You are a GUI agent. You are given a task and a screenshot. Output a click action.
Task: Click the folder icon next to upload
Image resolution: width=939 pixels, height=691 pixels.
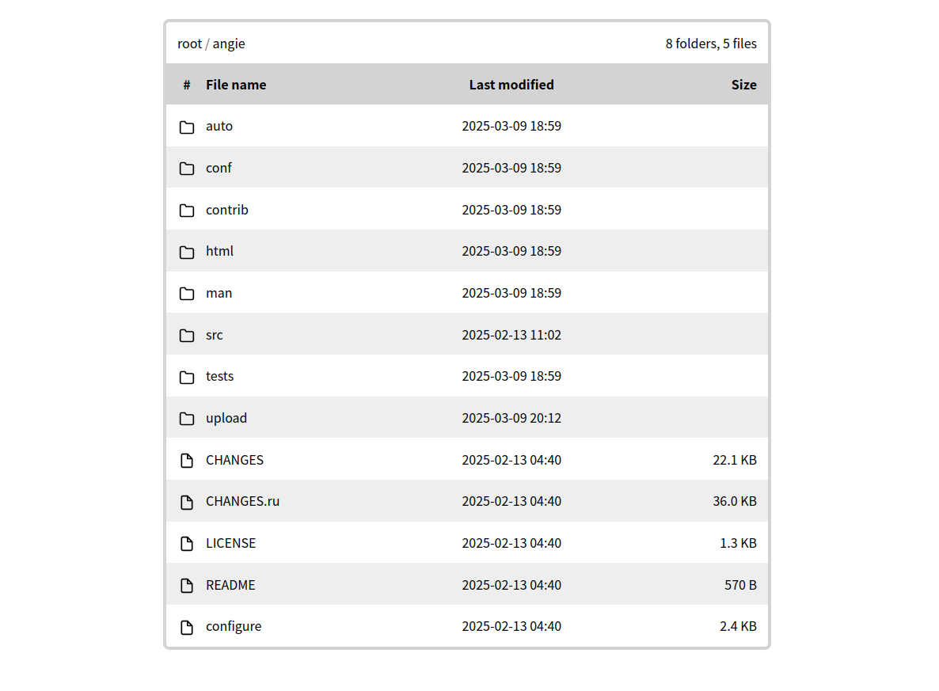click(x=187, y=419)
